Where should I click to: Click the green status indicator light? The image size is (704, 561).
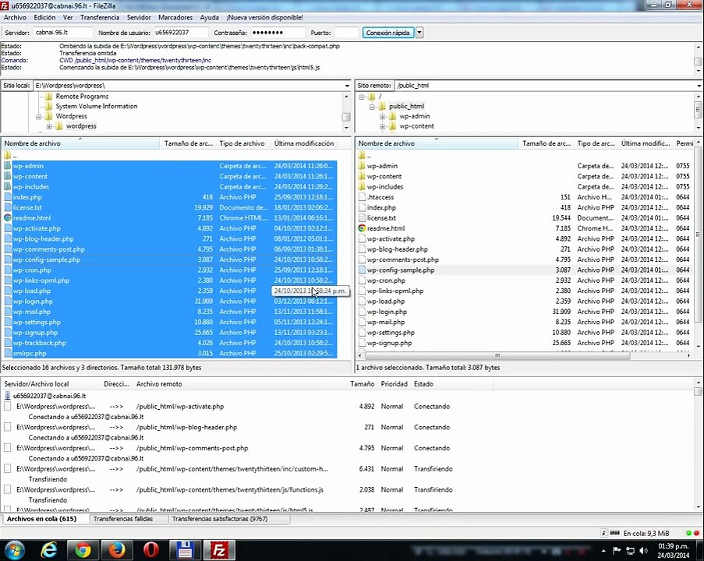point(688,533)
